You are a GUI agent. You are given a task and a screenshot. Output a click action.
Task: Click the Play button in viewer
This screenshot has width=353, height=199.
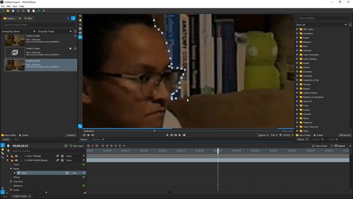[x=180, y=135]
